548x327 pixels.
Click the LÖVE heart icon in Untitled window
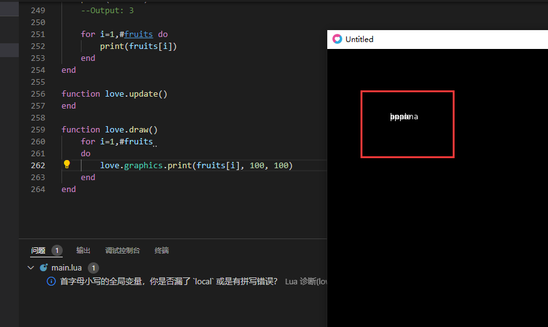click(337, 39)
